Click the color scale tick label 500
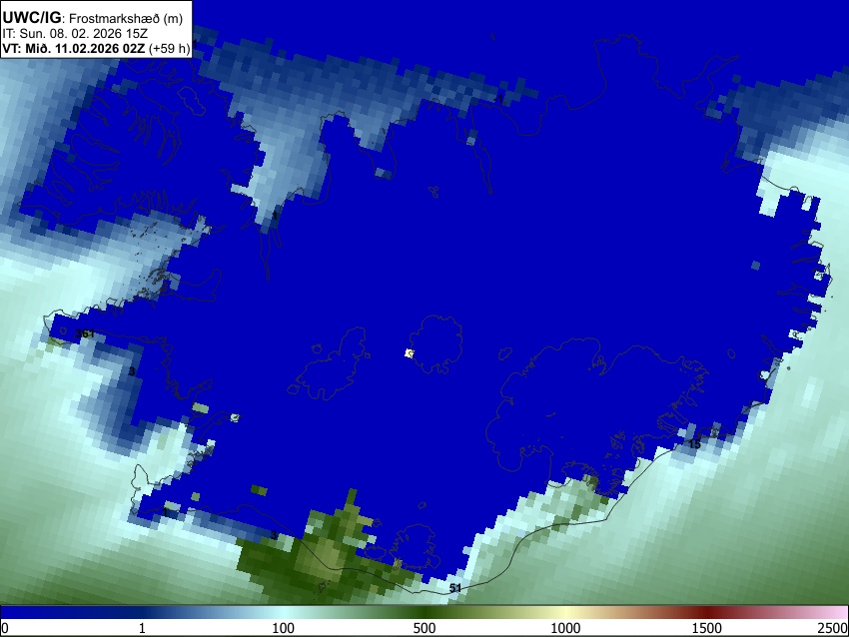This screenshot has height=637, width=849. pyautogui.click(x=424, y=628)
